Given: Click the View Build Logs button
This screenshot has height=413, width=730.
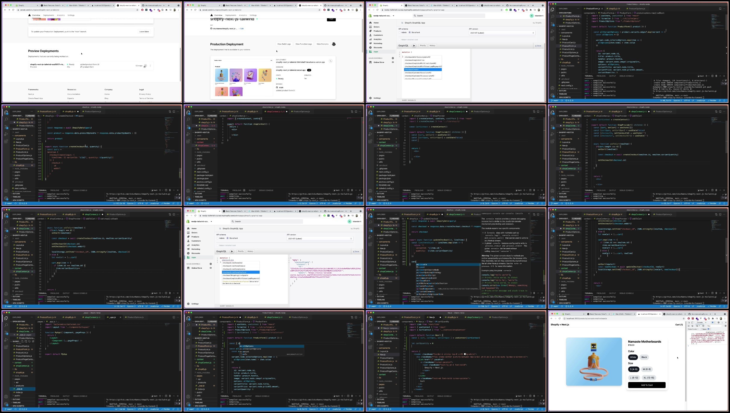Looking at the screenshot, I should pyautogui.click(x=284, y=44).
